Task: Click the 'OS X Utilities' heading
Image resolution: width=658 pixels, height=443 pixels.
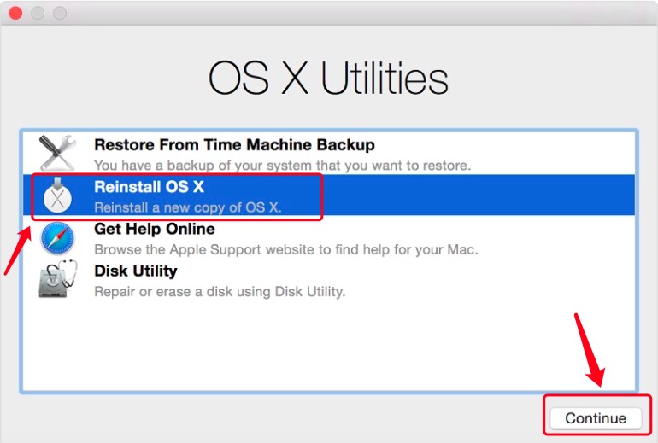Action: pyautogui.click(x=328, y=79)
